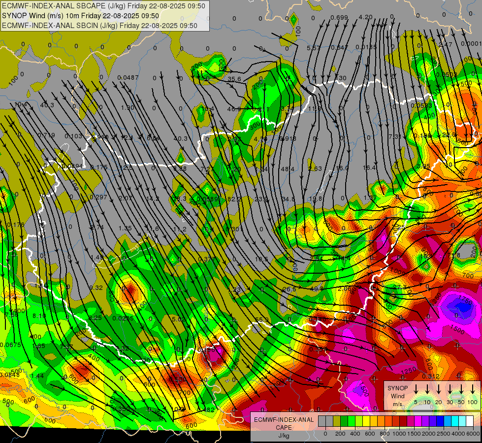Click the '26.5' station value
Image resolution: width=482 pixels, height=443 pixels.
[x=289, y=289]
